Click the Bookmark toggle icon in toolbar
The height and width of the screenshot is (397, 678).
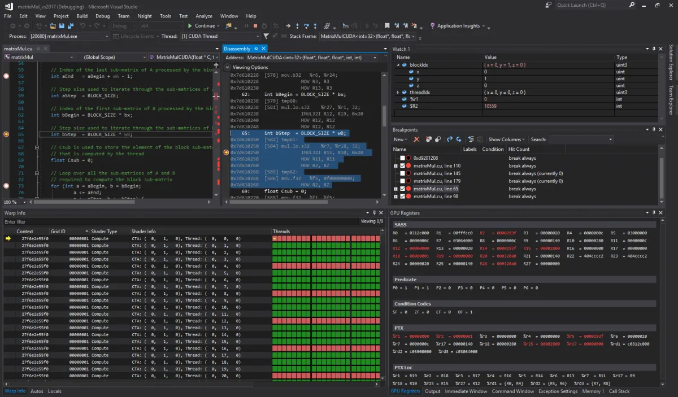pyautogui.click(x=387, y=26)
